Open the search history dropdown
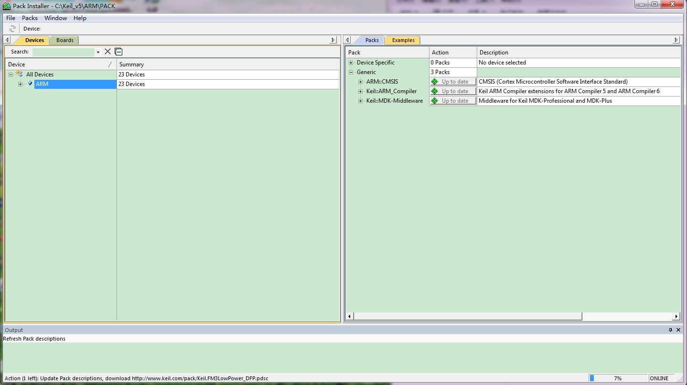The image size is (687, 385). click(x=98, y=52)
